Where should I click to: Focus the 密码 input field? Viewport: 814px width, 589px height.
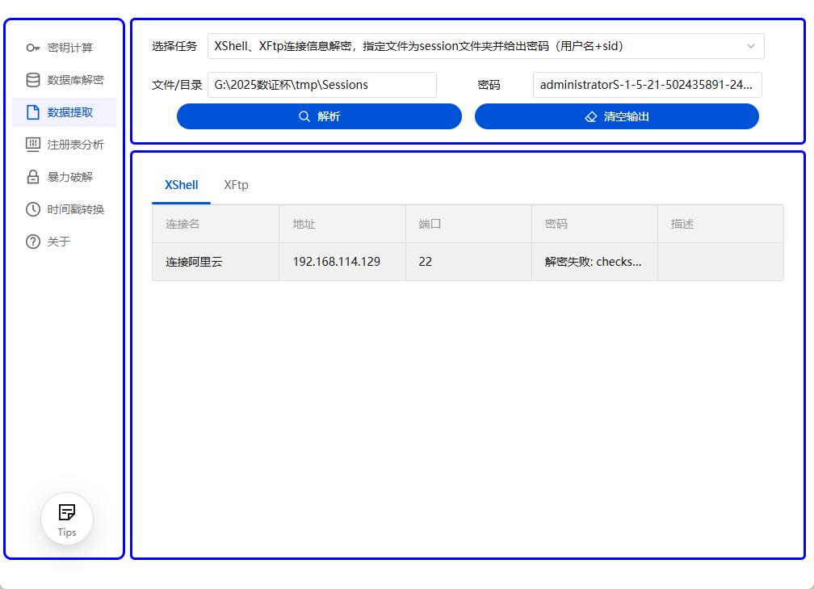click(x=648, y=85)
